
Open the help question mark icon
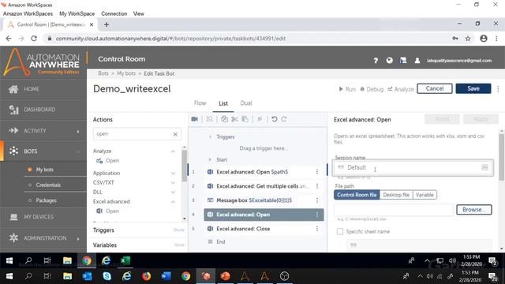tap(376, 61)
